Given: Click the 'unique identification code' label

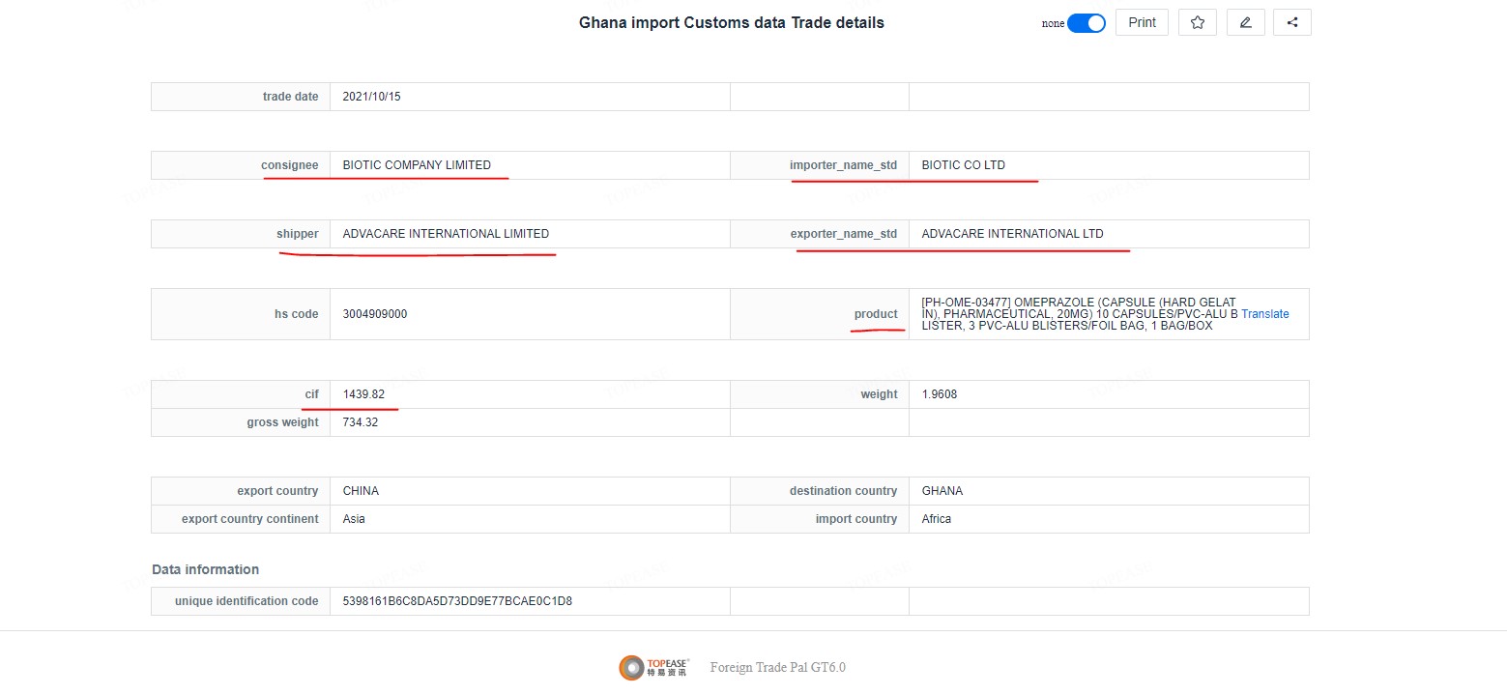Looking at the screenshot, I should click(246, 601).
